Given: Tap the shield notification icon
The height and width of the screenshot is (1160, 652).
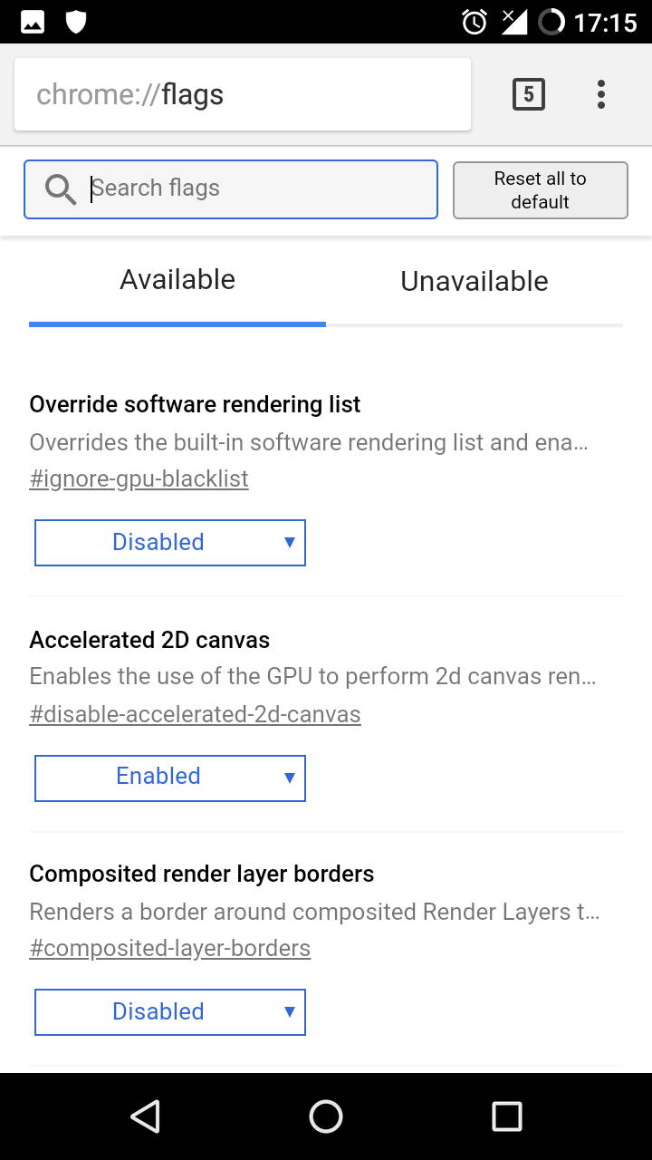Looking at the screenshot, I should pos(76,22).
